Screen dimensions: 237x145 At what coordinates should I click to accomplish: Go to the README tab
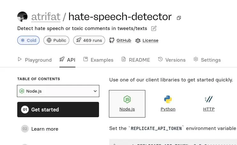(136, 60)
